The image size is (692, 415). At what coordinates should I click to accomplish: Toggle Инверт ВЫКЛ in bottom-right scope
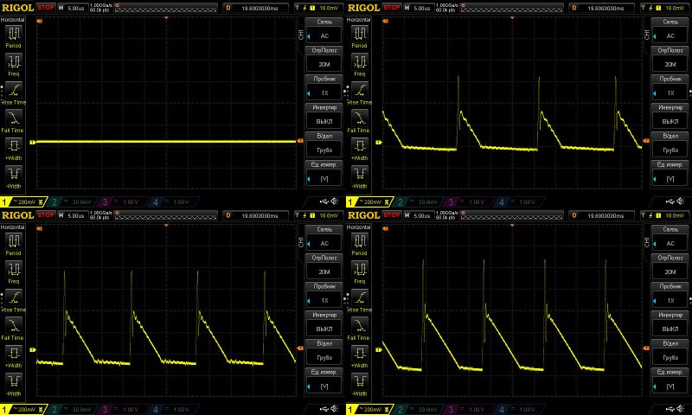tap(670, 324)
